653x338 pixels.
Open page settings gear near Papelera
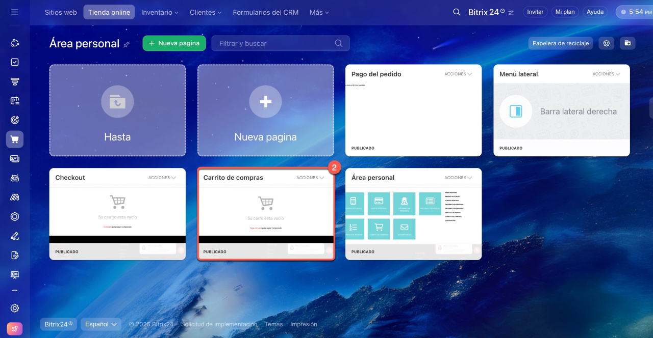(607, 43)
